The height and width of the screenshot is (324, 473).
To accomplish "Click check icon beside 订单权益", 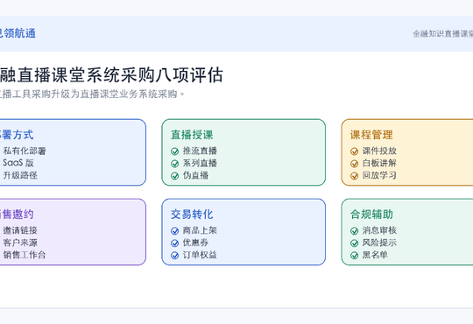I will [x=175, y=256].
